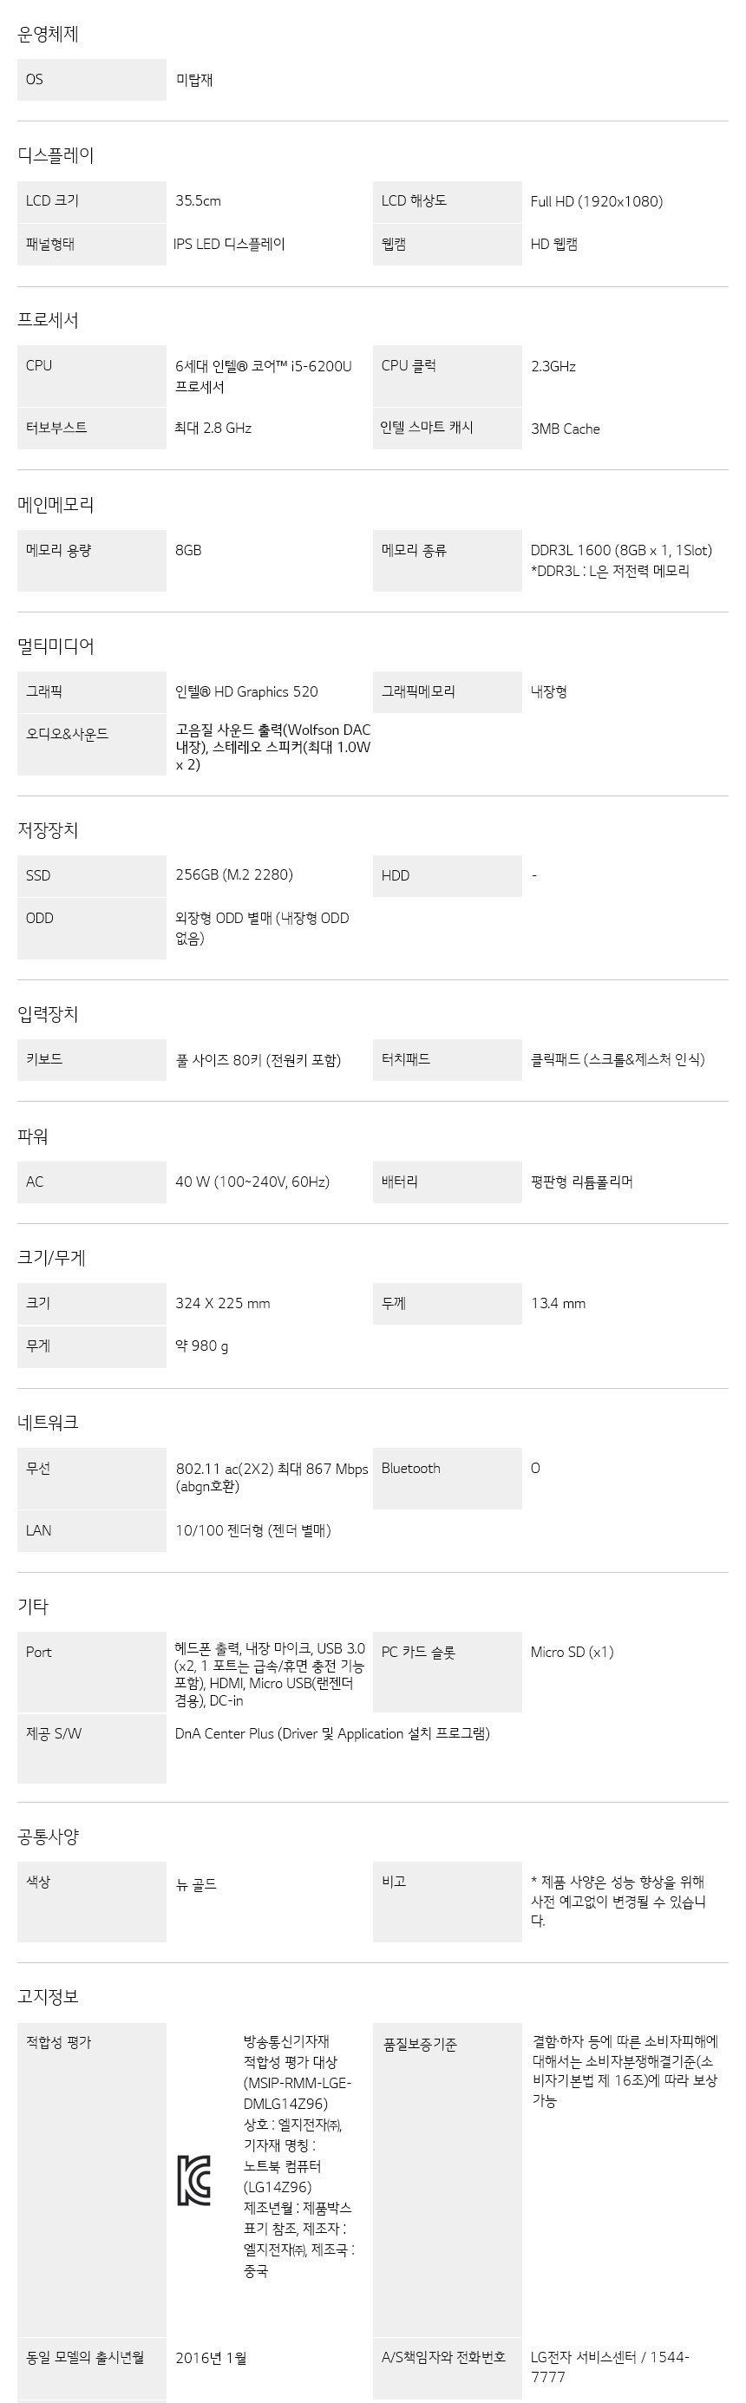Click the PC 카드 슬롯 label cell
This screenshot has height=2403, width=746.
tap(447, 1672)
